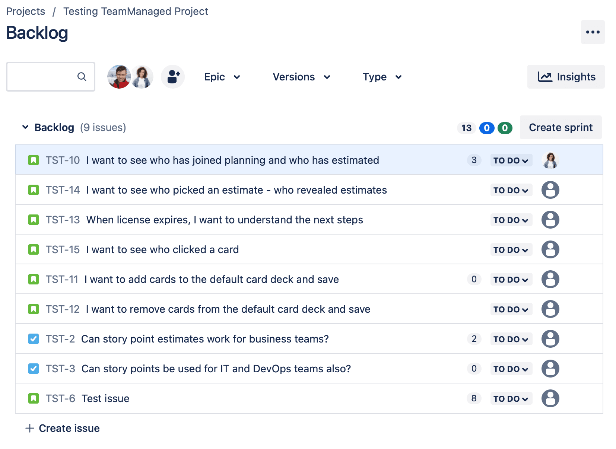Click the task icon beside TST-3
616x449 pixels.
pyautogui.click(x=33, y=369)
